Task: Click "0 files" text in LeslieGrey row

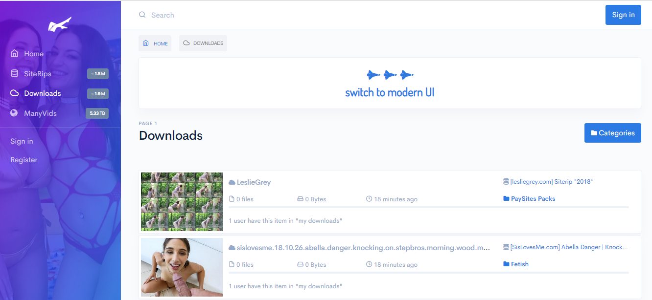Action: coord(245,199)
